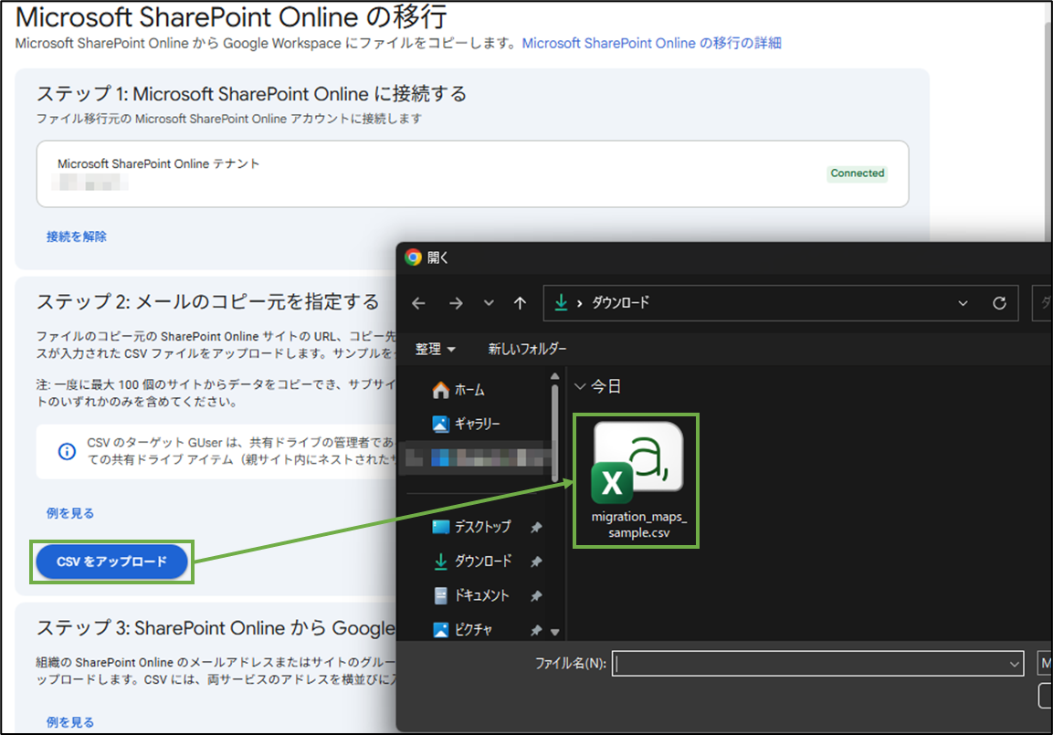Select ギャラリー in the navigation pane
The image size is (1053, 735).
pyautogui.click(x=467, y=424)
